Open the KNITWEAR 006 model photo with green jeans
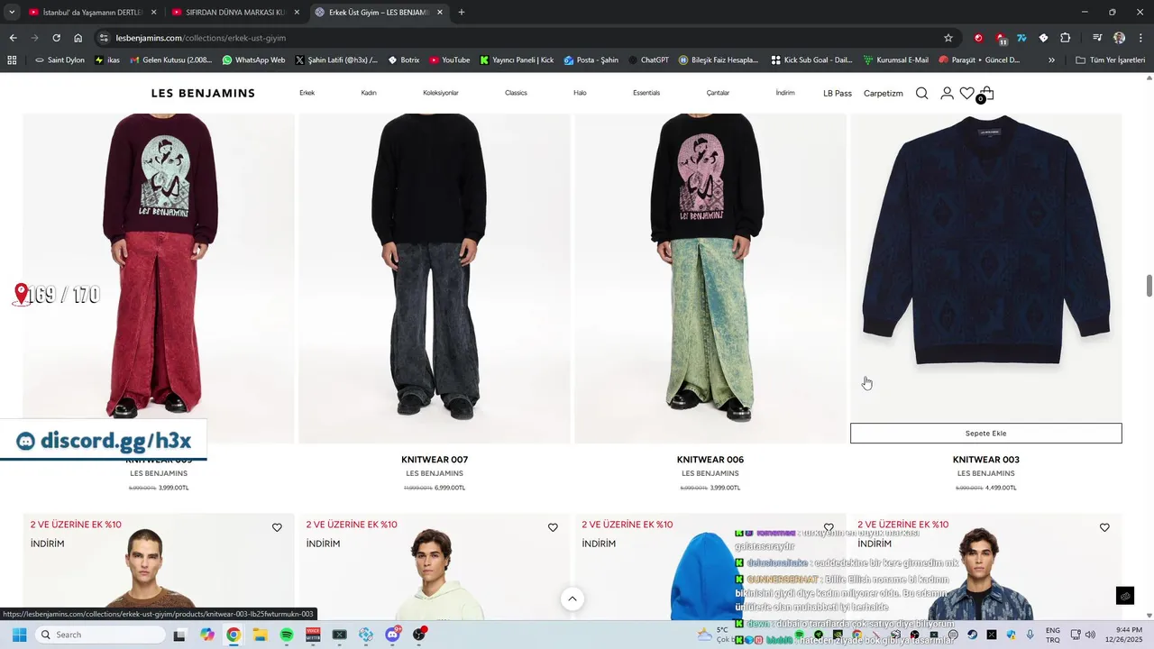This screenshot has height=649, width=1154. pos(710,278)
